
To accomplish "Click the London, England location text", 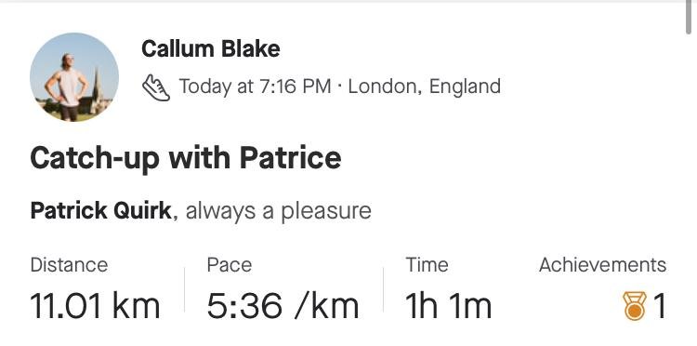I will (425, 86).
